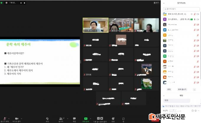The width and height of the screenshot is (201, 123).
Task: Stop the recording in the top-left indicator
Action: 25,3
